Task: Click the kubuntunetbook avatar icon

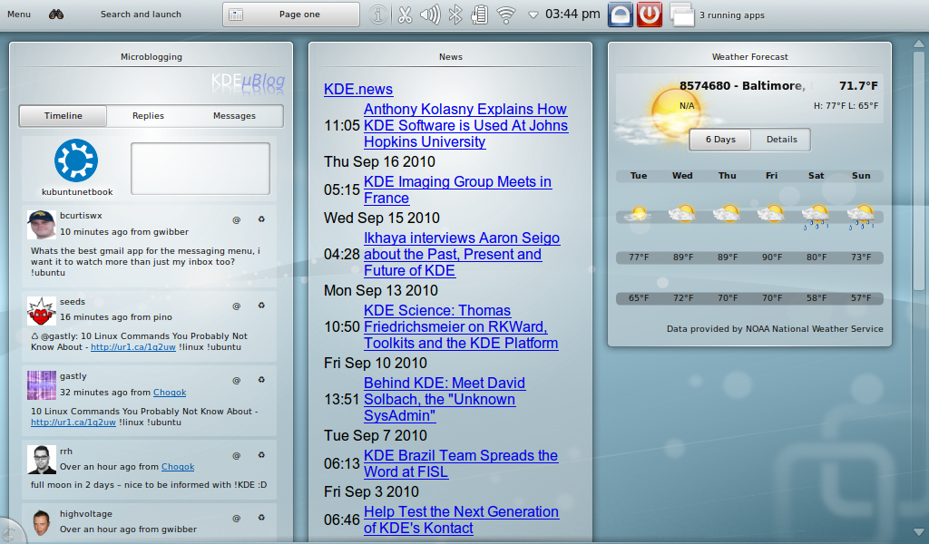Action: point(76,160)
